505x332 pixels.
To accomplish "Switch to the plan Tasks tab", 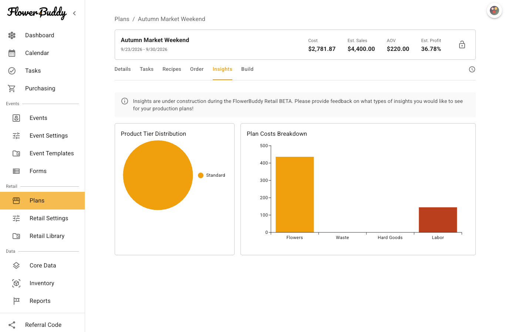I will [147, 69].
